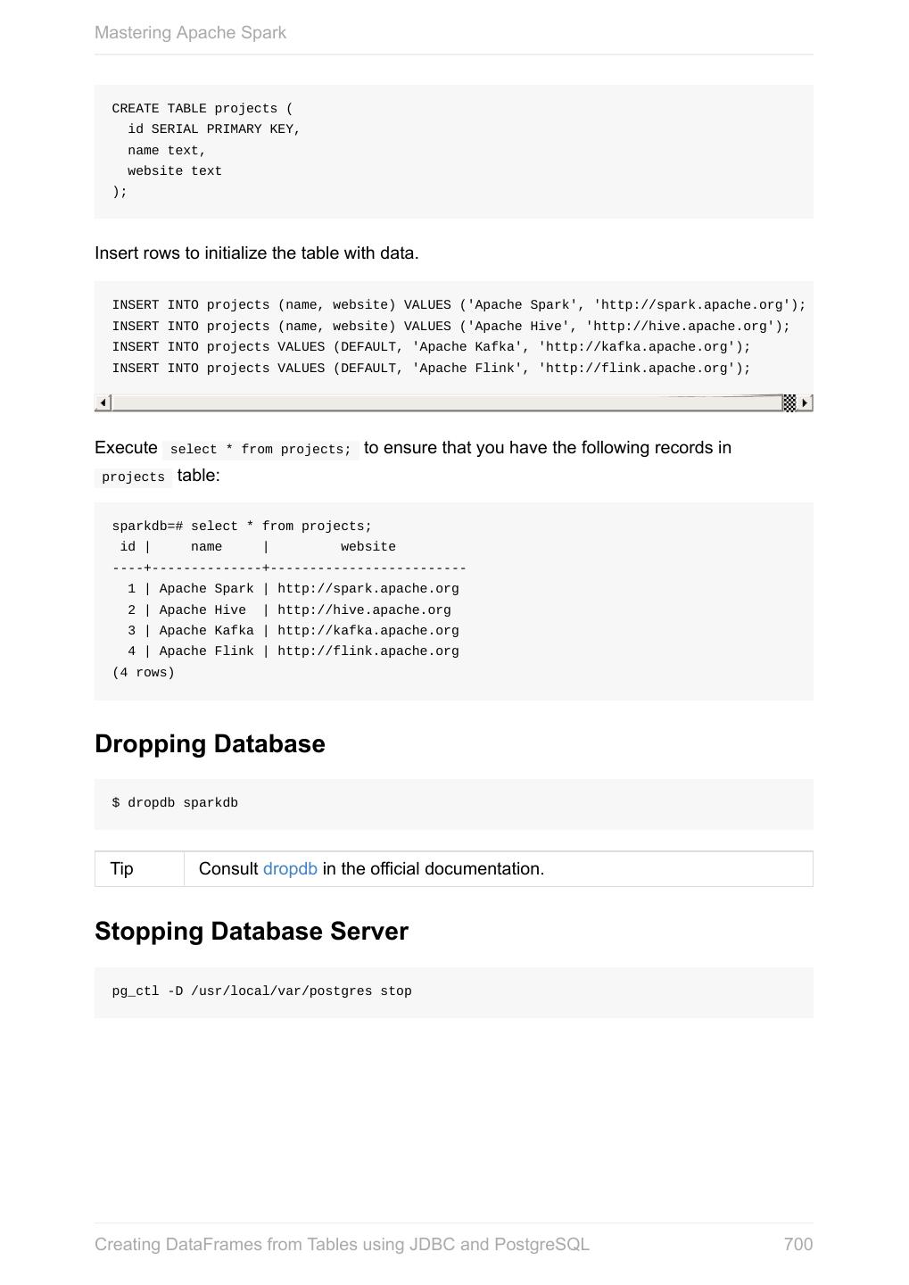This screenshot has width=909, height=1285.
Task: Click the right scroll arrow under INSERT code
Action: (x=805, y=403)
